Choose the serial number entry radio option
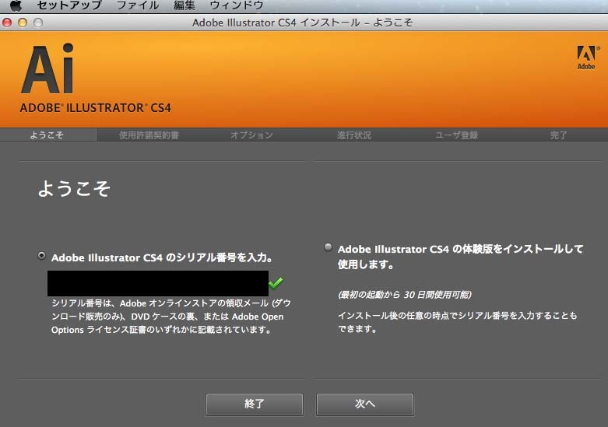 (41, 256)
